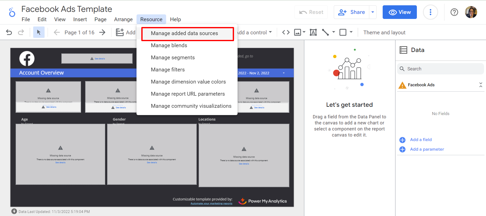Open the help question mark icon
Image resolution: width=486 pixels, height=216 pixels.
click(454, 12)
